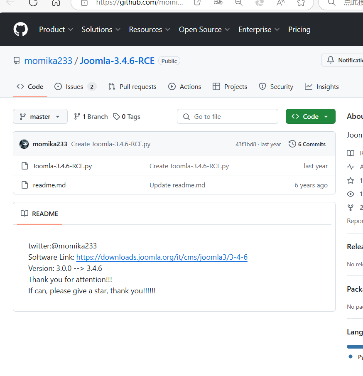Click the GitHub Octocat logo
Image resolution: width=363 pixels, height=376 pixels.
point(21,29)
